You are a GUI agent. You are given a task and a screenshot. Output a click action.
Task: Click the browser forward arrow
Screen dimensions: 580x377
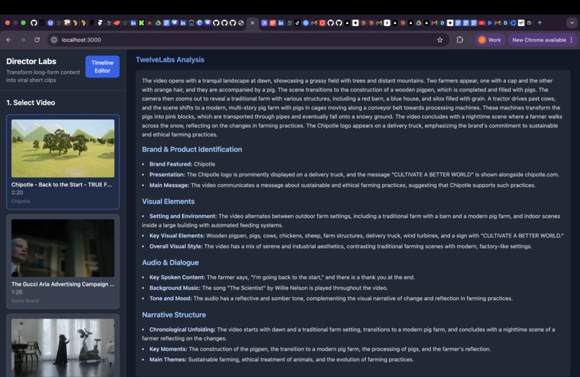pyautogui.click(x=23, y=40)
